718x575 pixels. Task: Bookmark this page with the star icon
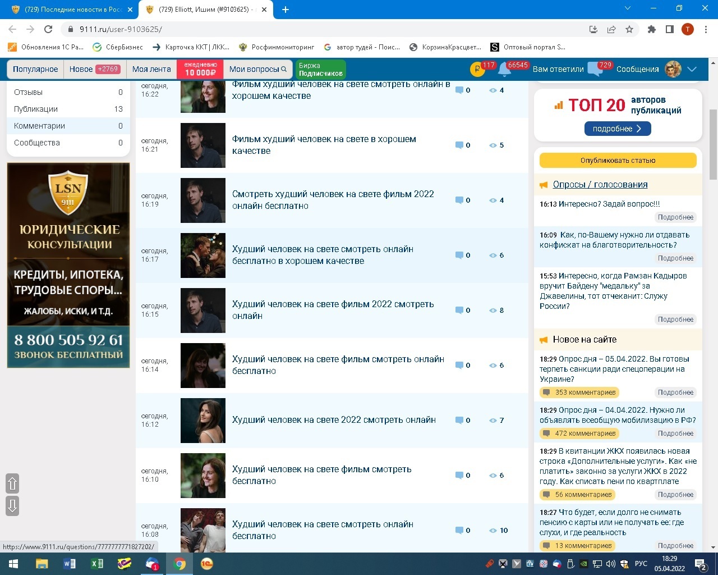629,29
